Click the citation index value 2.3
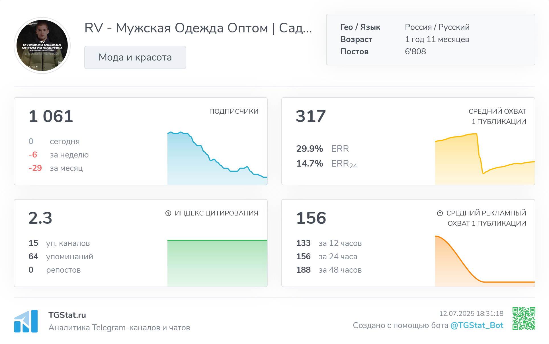The height and width of the screenshot is (344, 549). pyautogui.click(x=40, y=218)
